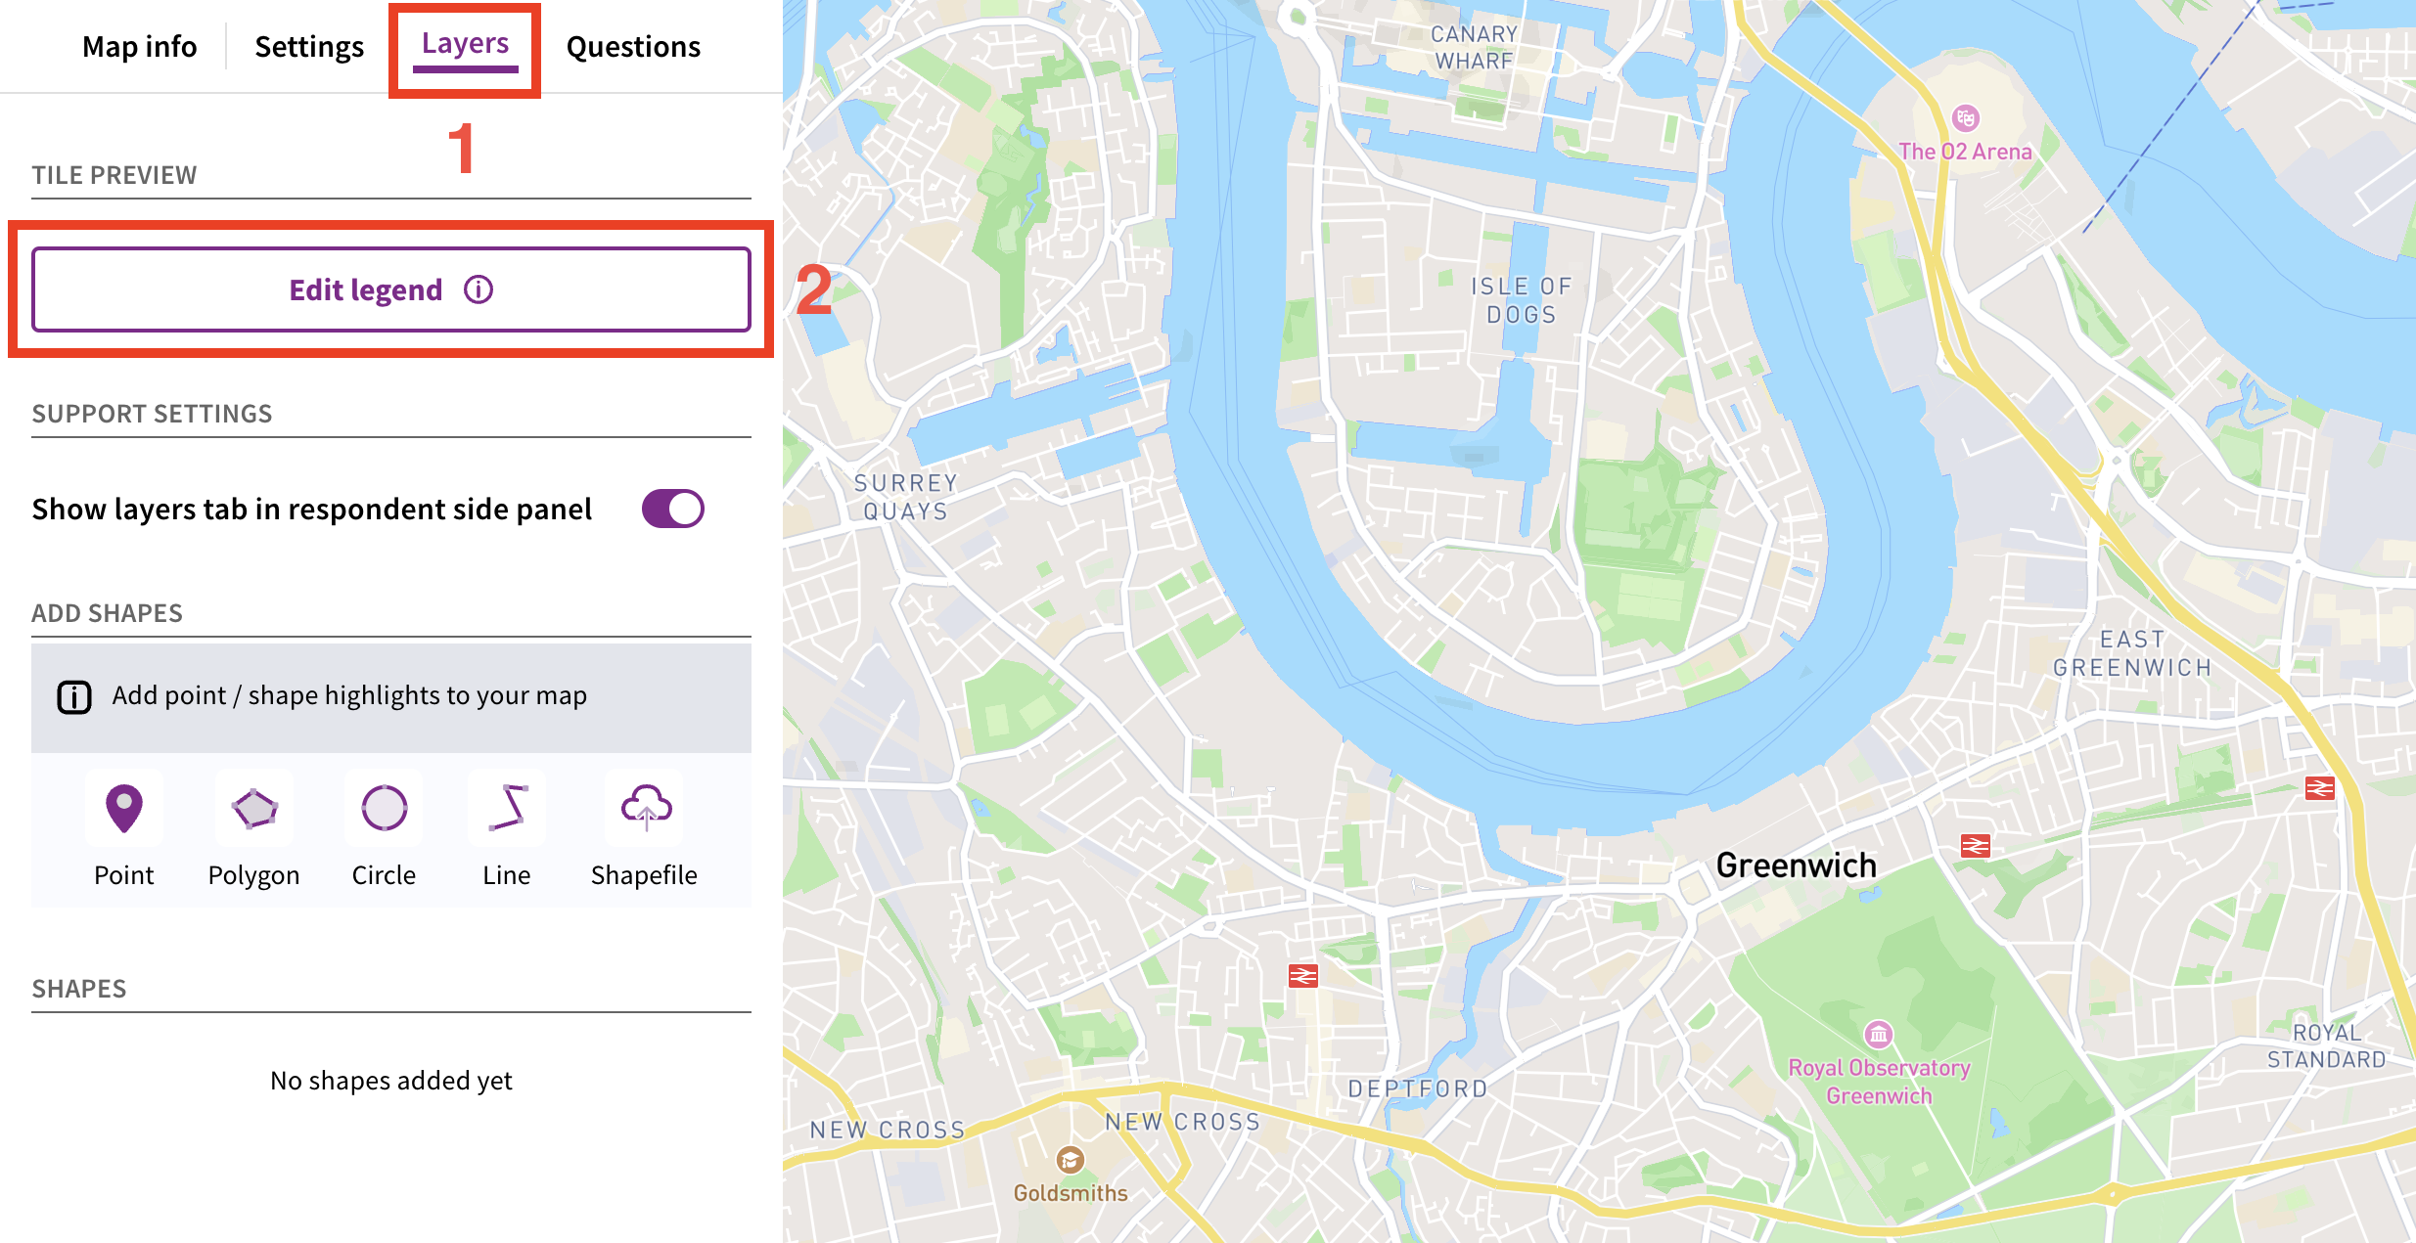
Task: Switch to the Settings tab
Action: [x=309, y=47]
